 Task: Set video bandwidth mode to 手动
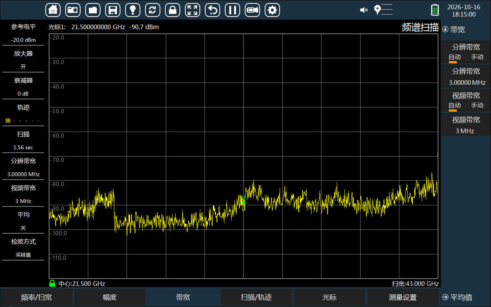coord(477,106)
